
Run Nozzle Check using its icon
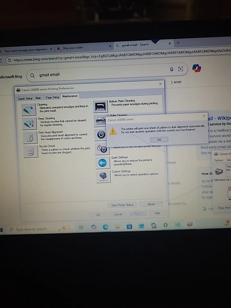pyautogui.click(x=31, y=151)
